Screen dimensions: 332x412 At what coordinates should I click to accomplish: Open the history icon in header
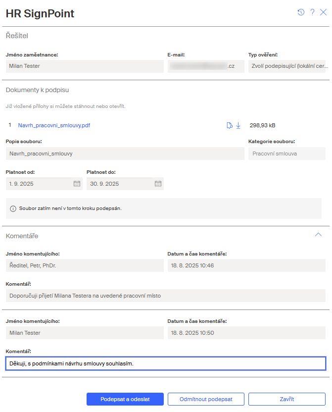(301, 12)
